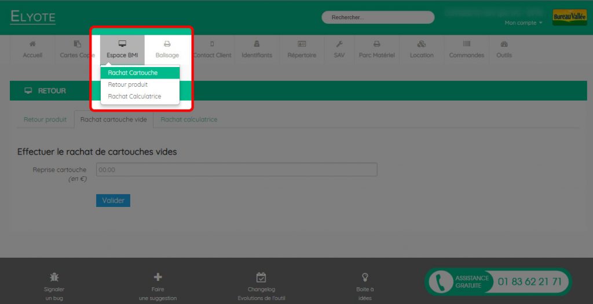Switch to the Retour produit tab
The height and width of the screenshot is (304, 593).
click(x=45, y=119)
